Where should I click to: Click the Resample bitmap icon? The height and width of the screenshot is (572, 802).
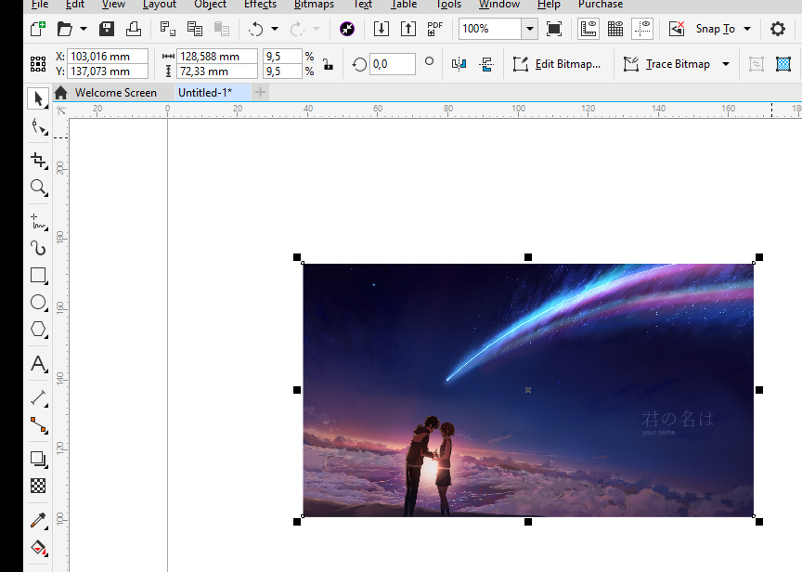[756, 64]
